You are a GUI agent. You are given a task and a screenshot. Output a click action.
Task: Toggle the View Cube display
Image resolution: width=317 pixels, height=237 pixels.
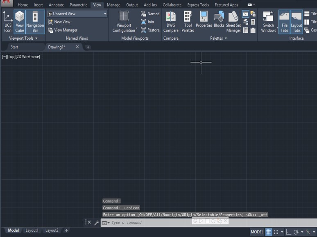(20, 22)
